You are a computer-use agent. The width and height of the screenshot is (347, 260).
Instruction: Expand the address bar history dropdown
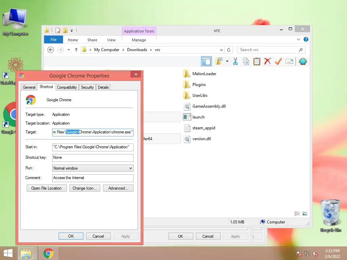click(x=221, y=50)
